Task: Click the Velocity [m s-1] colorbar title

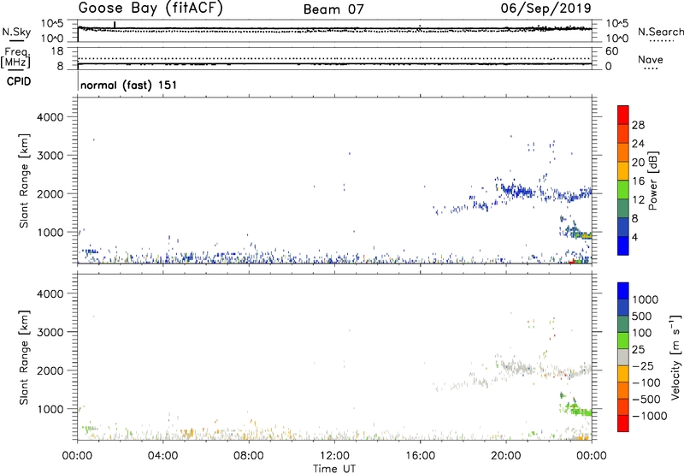Action: (675, 357)
